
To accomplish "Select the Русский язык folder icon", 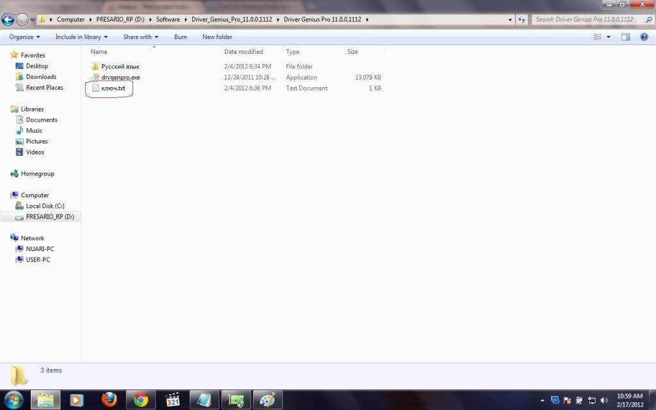I will (95, 66).
